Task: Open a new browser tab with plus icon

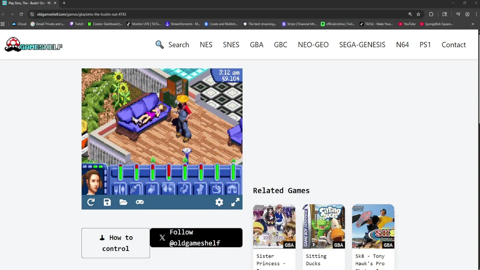Action: point(64,3)
